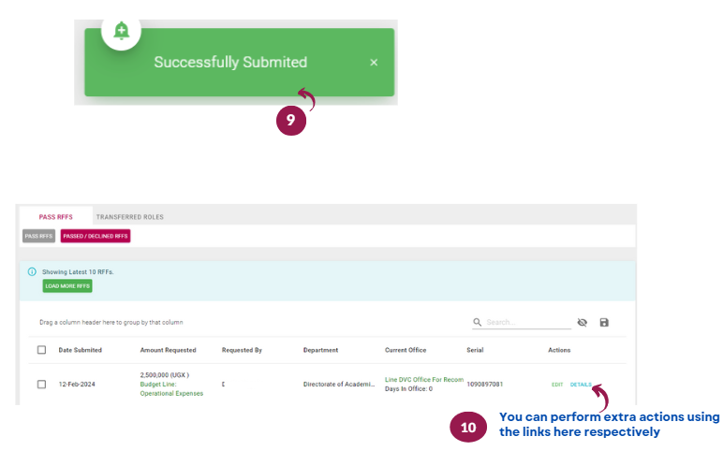
Task: Click the Date Submited column header
Action: [x=81, y=350]
